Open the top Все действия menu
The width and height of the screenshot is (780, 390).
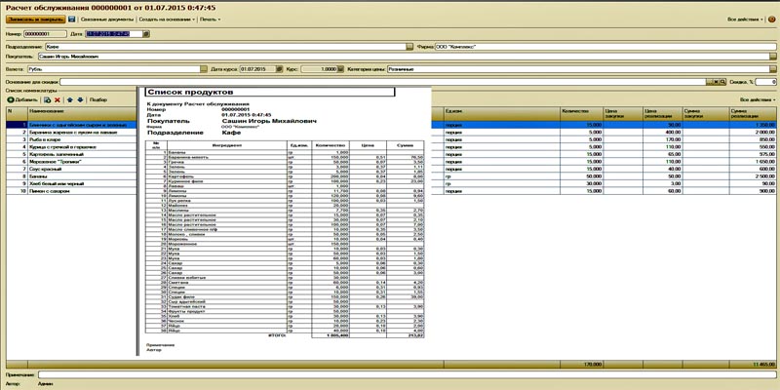coord(744,19)
